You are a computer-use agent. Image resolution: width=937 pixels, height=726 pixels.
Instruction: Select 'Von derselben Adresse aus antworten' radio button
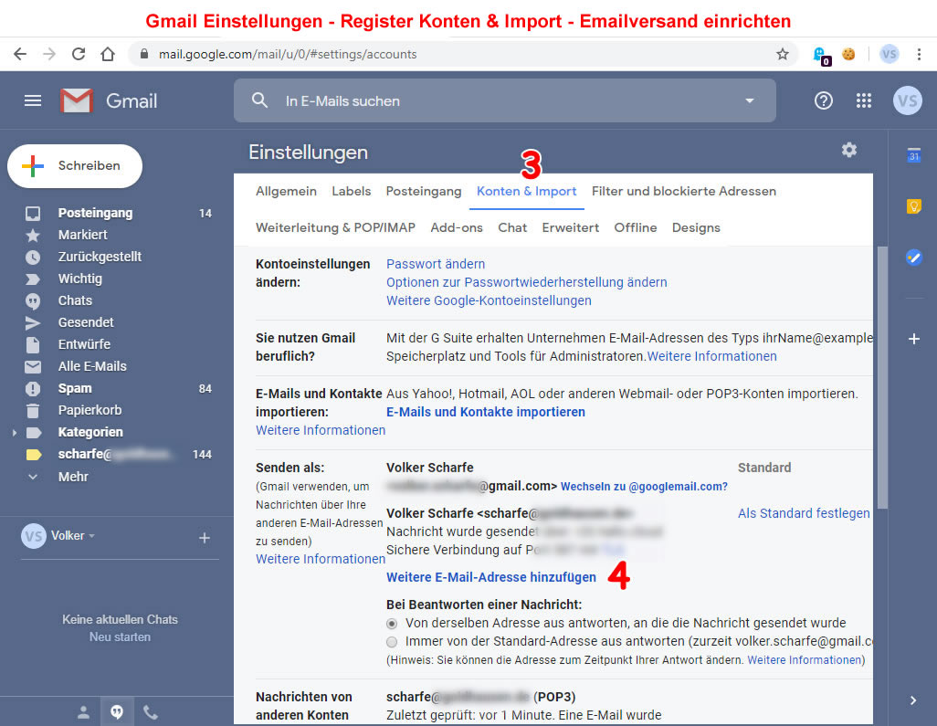392,624
